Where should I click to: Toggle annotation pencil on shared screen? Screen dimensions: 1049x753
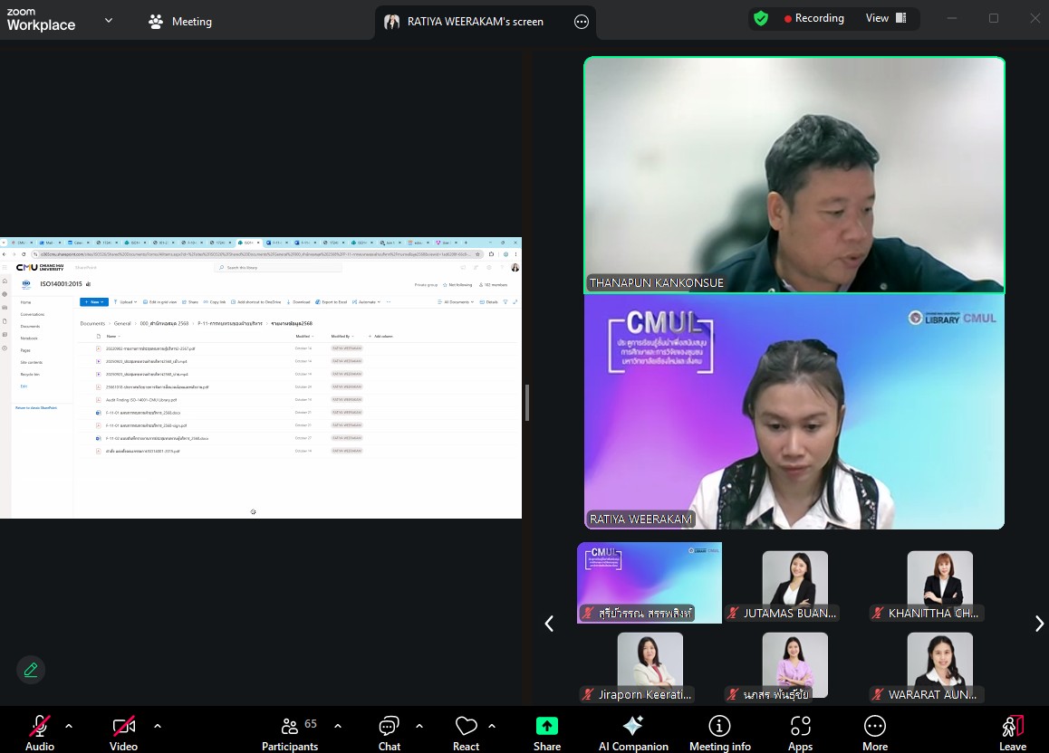(31, 670)
